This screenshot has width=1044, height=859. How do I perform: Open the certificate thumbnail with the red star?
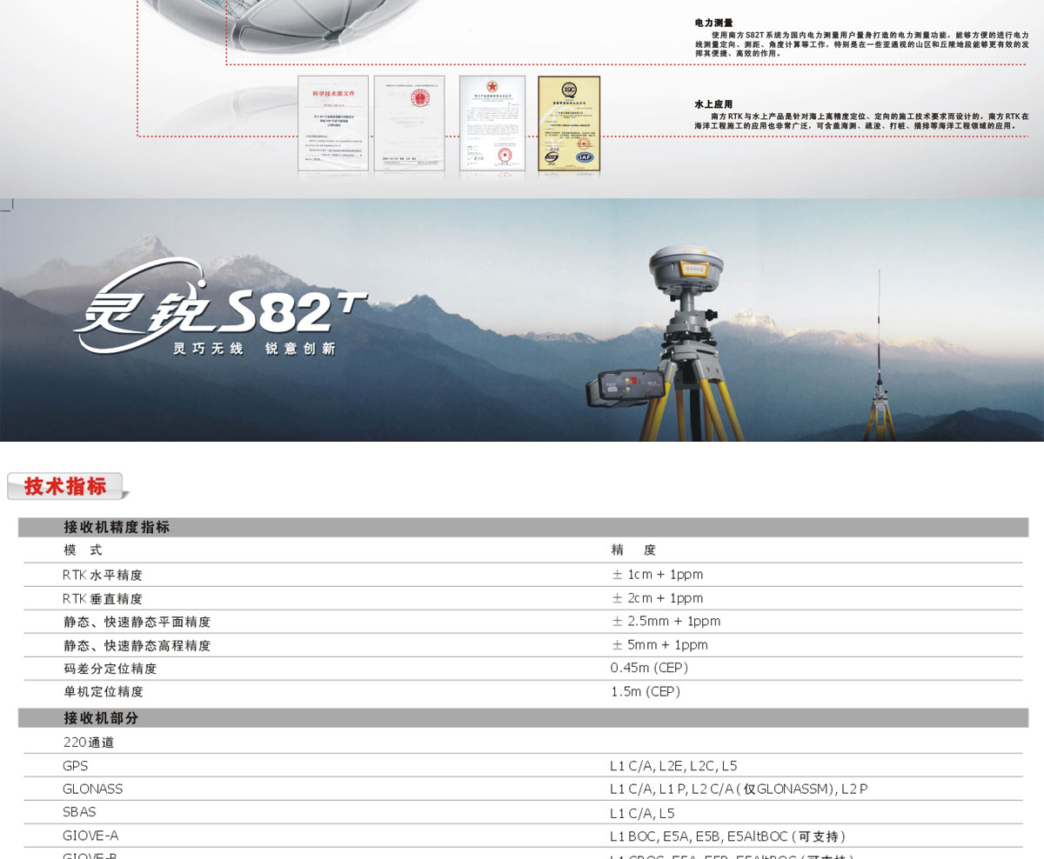[492, 125]
